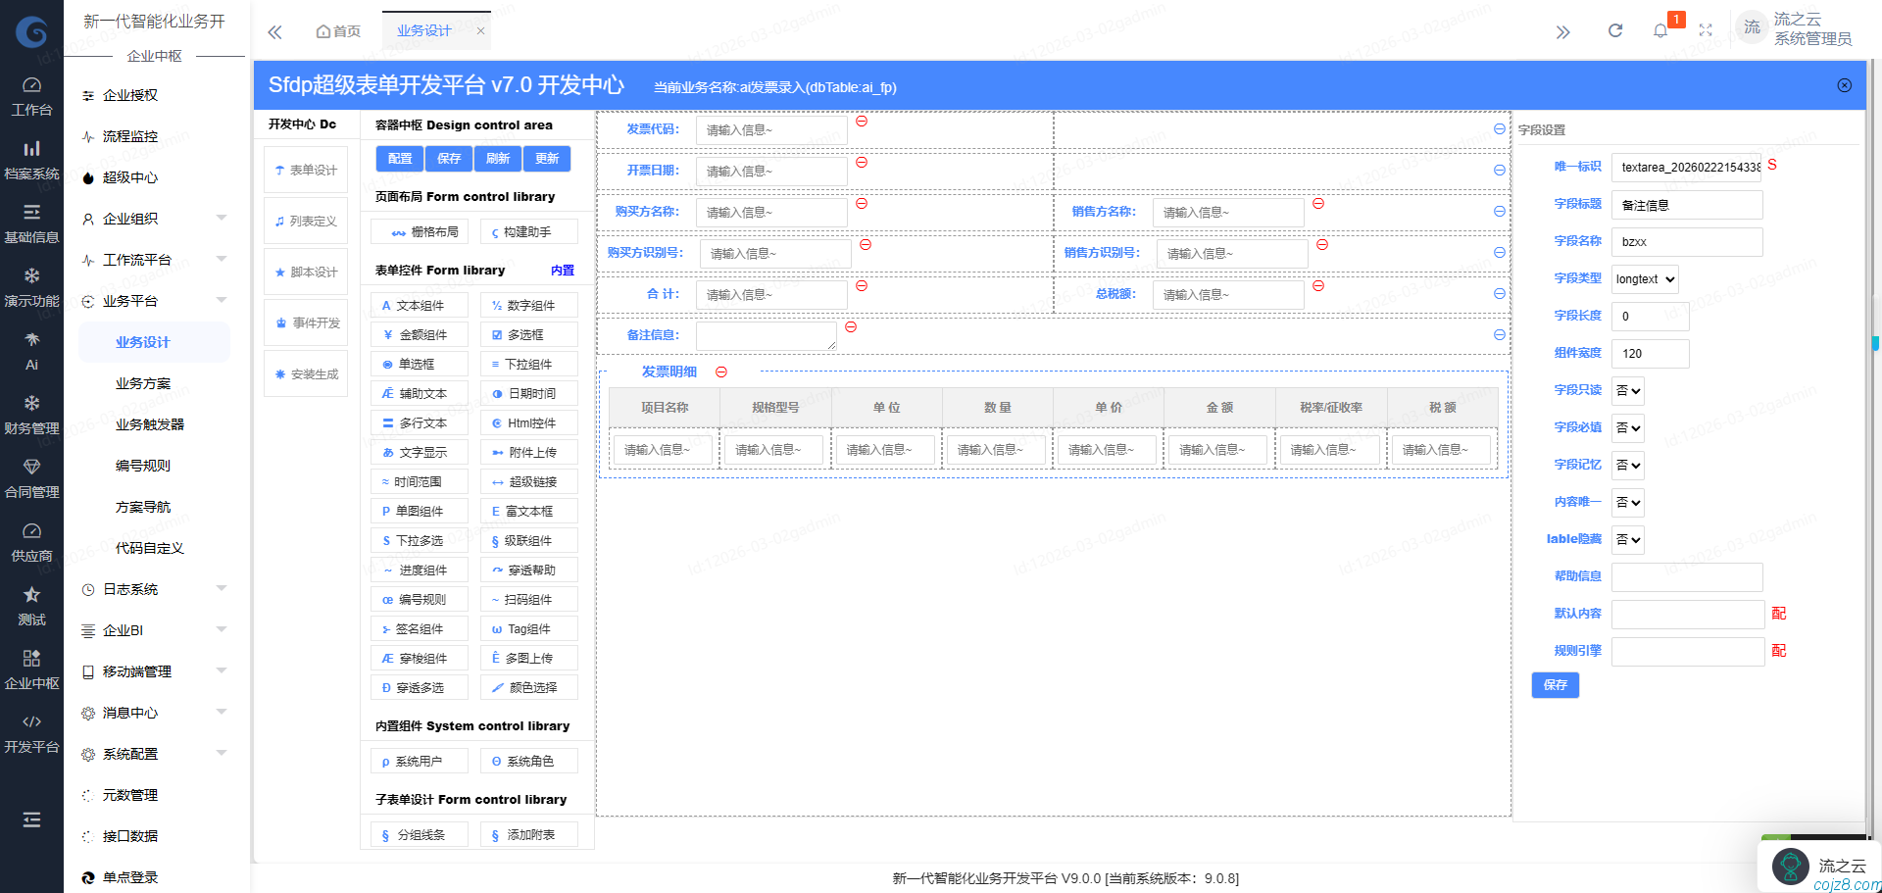Select the 日期时间 date-time component
This screenshot has height=893, width=1882.
coord(528,393)
